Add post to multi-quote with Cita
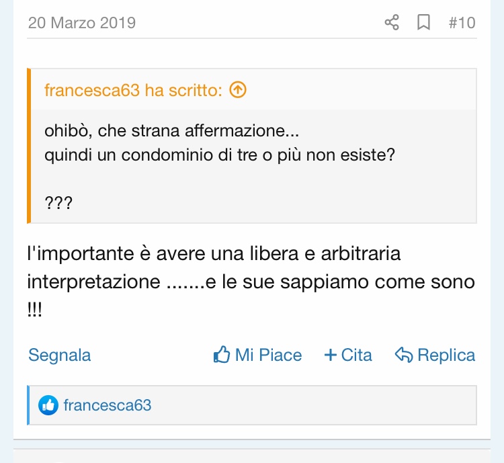This screenshot has height=463, width=504. point(356,355)
